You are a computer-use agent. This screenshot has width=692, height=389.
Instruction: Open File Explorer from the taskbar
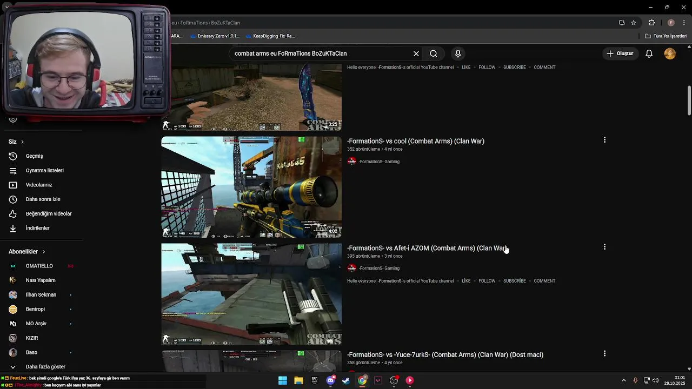pos(298,380)
